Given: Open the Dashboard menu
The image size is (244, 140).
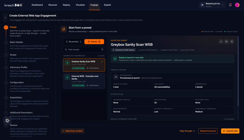Looking at the screenshot, I should coord(37,5).
